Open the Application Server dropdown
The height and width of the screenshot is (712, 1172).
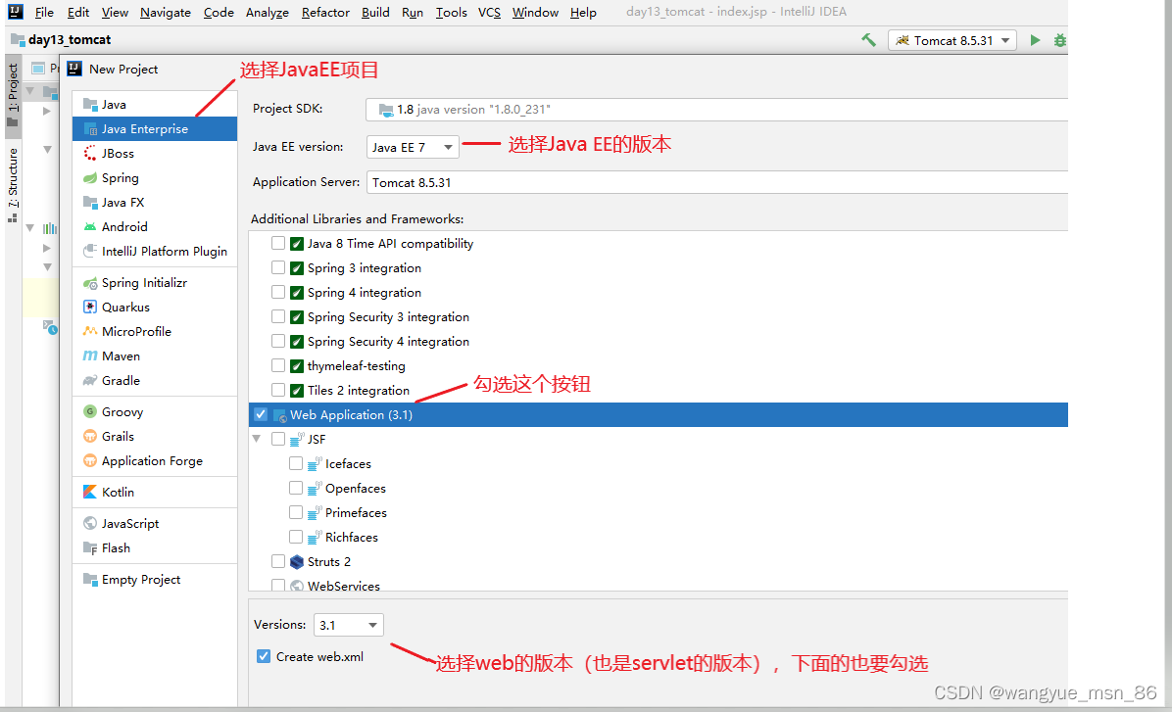point(716,182)
